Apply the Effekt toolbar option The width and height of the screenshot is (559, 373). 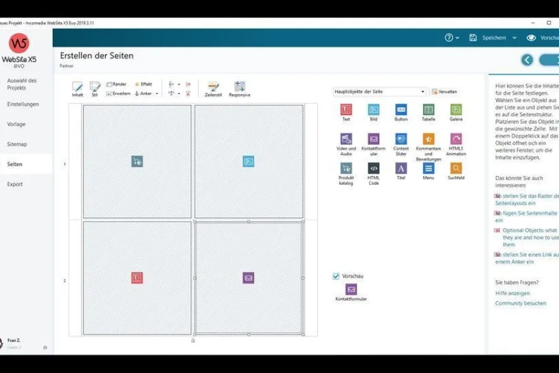click(x=144, y=84)
